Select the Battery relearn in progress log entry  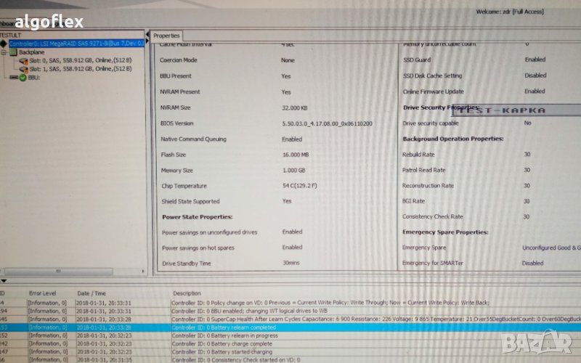(x=224, y=336)
